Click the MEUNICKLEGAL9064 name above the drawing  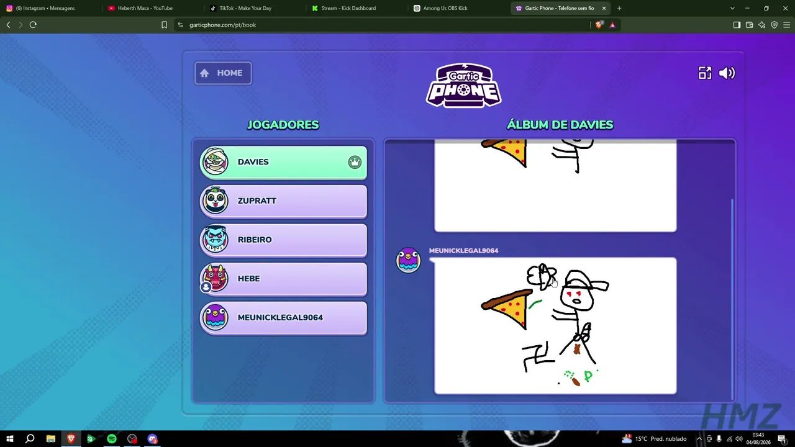point(463,251)
